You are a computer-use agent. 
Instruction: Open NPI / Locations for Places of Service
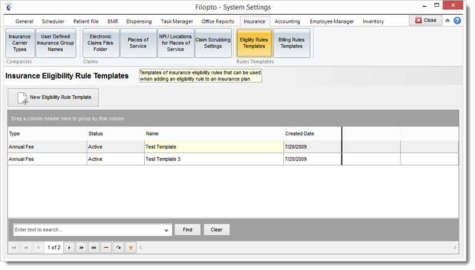(176, 43)
